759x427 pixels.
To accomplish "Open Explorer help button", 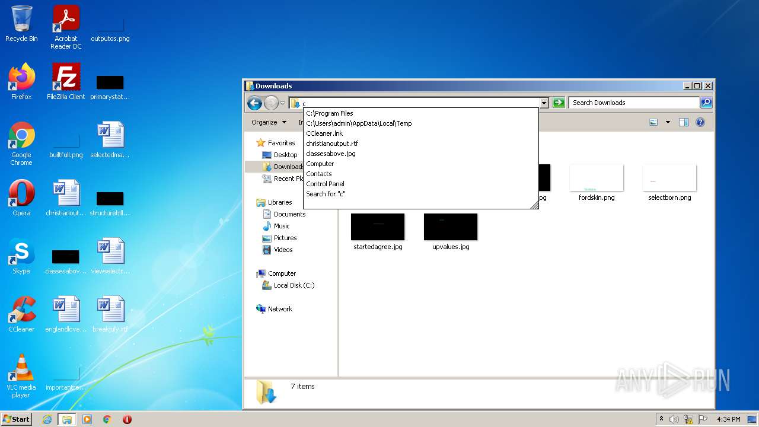I will pos(700,122).
